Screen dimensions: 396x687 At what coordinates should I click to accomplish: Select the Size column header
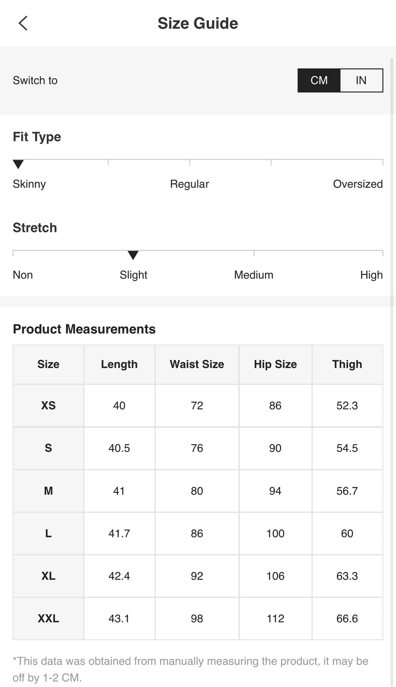(49, 364)
